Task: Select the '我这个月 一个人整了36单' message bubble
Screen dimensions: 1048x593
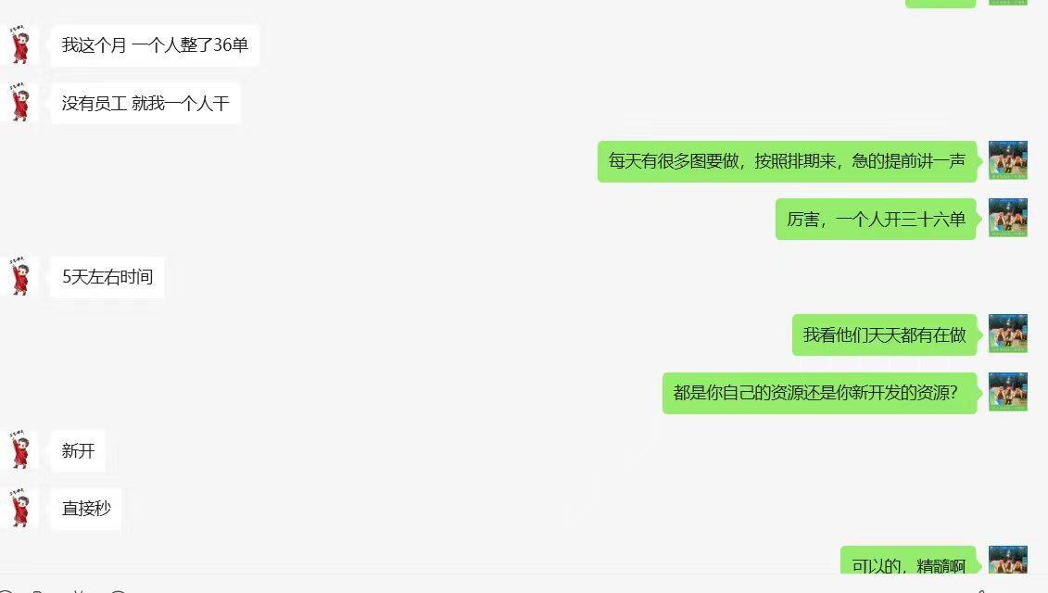Action: 155,45
